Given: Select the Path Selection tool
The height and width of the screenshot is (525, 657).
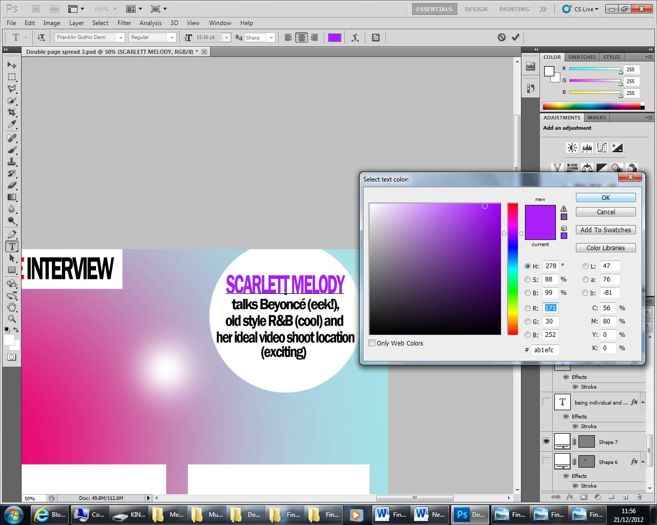Looking at the screenshot, I should (x=11, y=258).
